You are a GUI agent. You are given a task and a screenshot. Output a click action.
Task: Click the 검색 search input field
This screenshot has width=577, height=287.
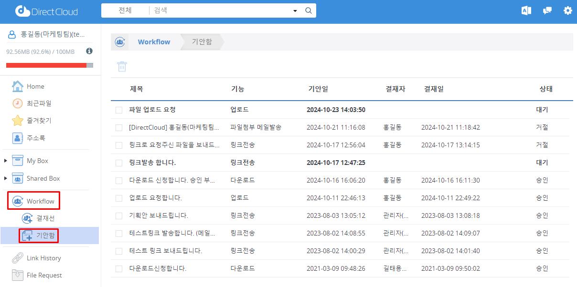220,10
